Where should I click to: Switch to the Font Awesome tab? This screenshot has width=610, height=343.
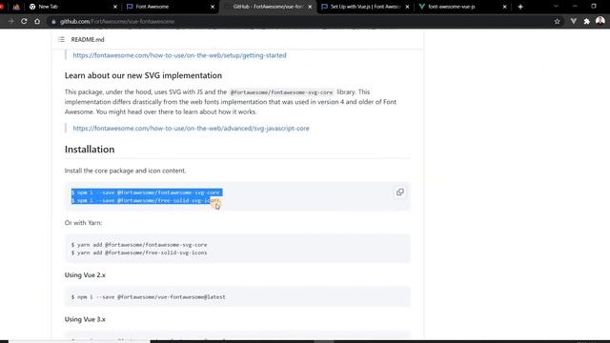point(170,7)
